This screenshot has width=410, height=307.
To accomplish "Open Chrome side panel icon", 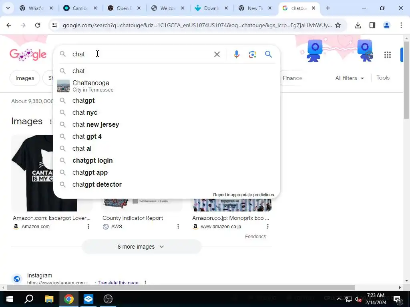I will (372, 25).
